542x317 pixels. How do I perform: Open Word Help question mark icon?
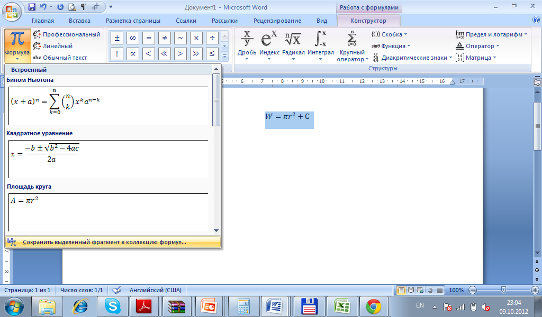click(x=536, y=20)
